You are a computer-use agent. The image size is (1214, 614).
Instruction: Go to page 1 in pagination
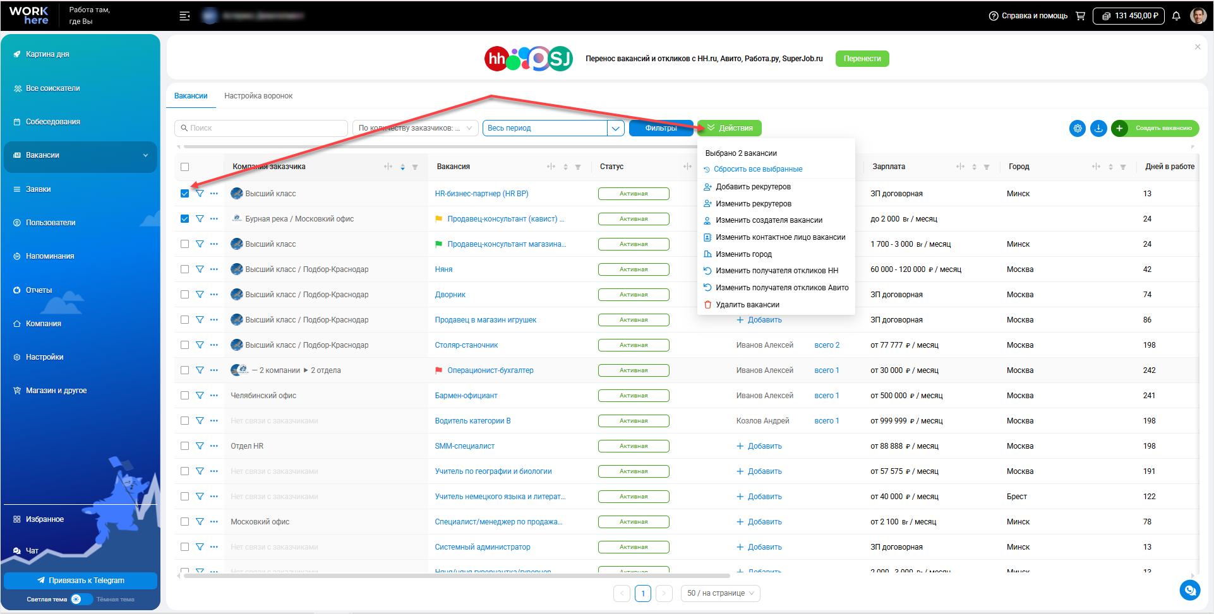(643, 593)
